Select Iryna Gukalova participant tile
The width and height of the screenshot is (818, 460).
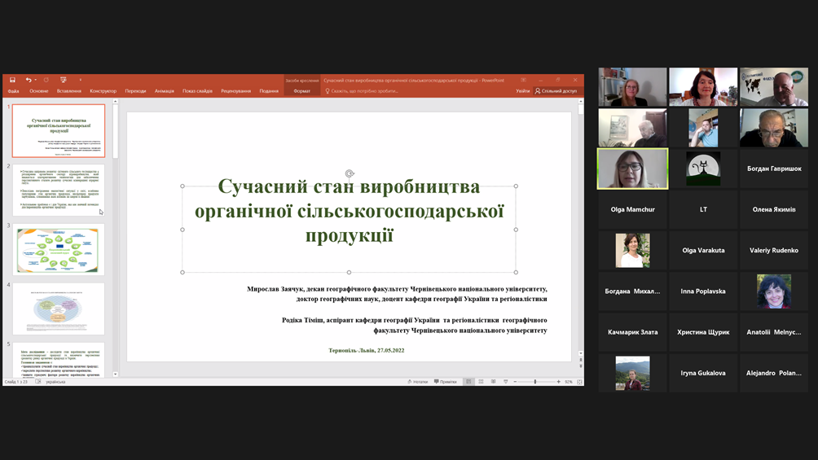point(703,373)
